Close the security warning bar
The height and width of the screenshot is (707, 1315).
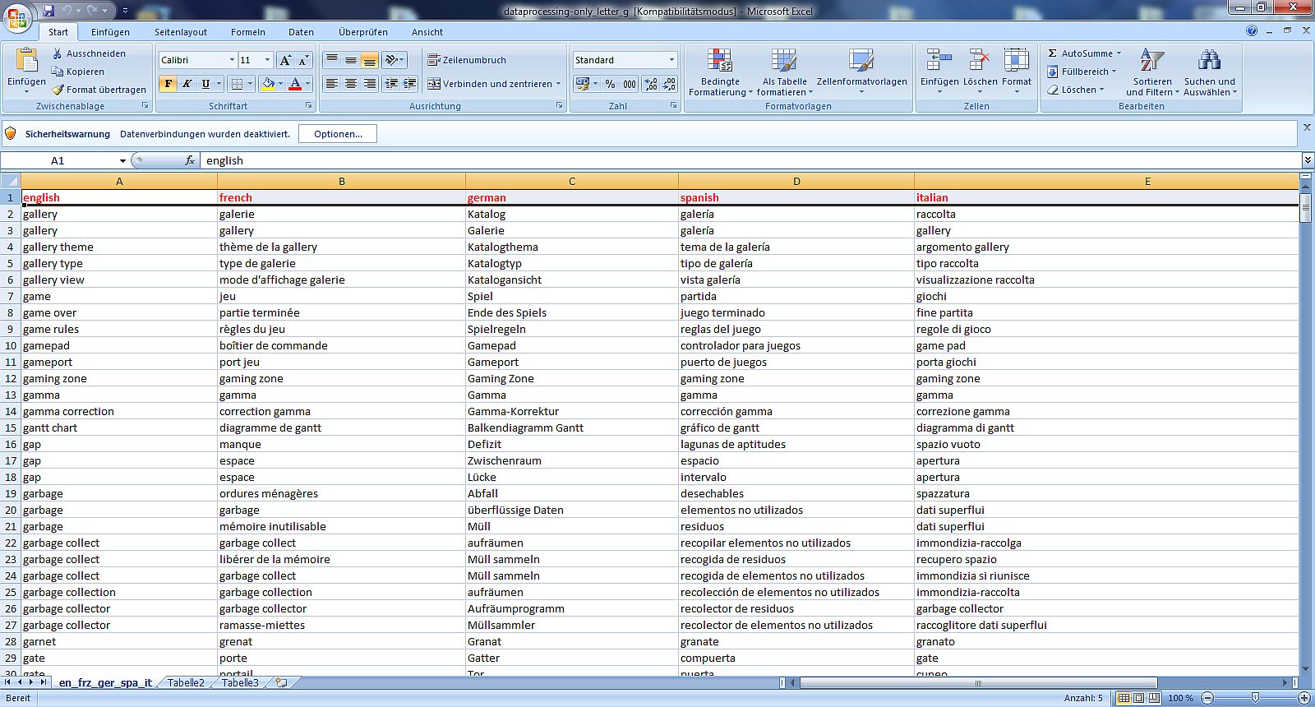1307,127
